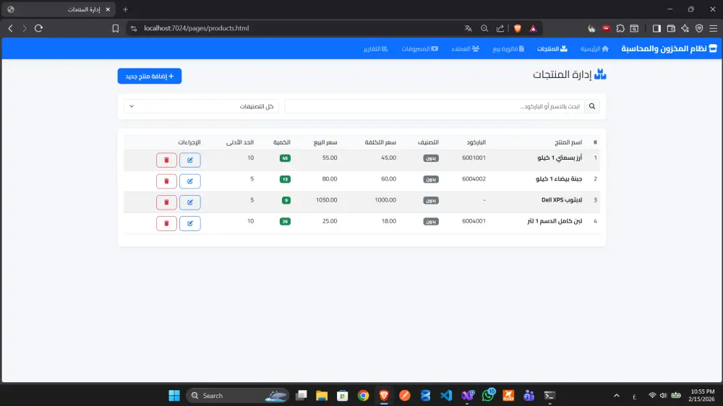Image resolution: width=723 pixels, height=406 pixels.
Task: Click the browser forward arrow
Action: click(25, 28)
